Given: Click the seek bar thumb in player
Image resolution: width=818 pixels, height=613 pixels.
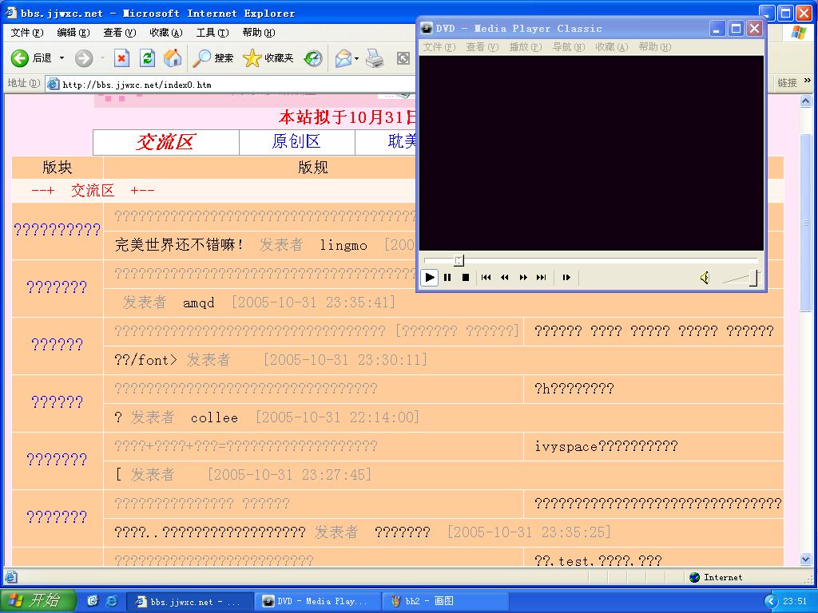Looking at the screenshot, I should click(459, 260).
